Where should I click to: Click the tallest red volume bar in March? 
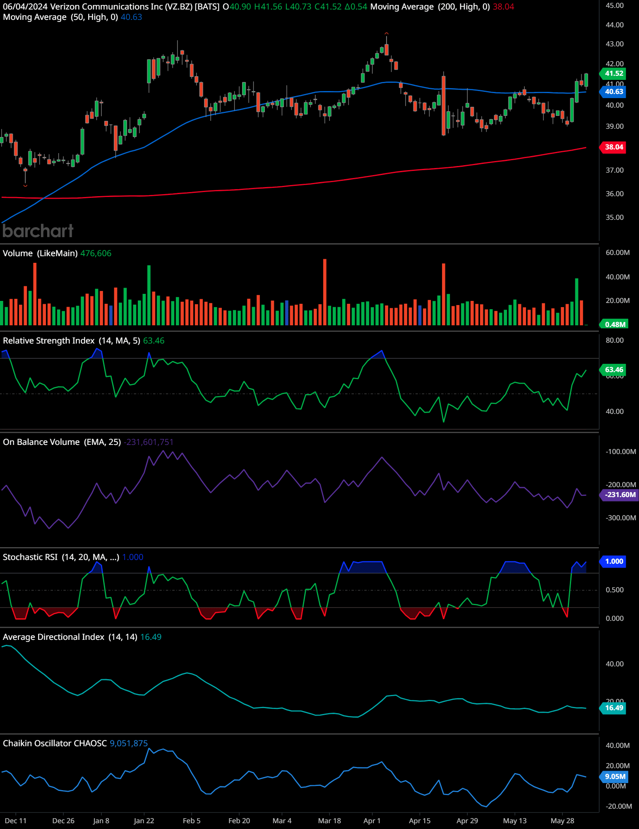coord(325,292)
